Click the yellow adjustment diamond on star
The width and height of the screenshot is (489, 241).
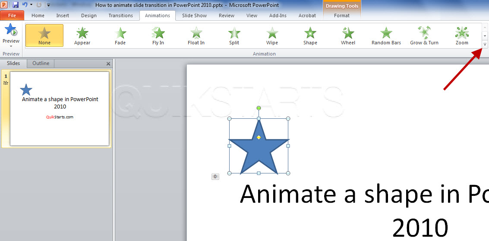259,137
